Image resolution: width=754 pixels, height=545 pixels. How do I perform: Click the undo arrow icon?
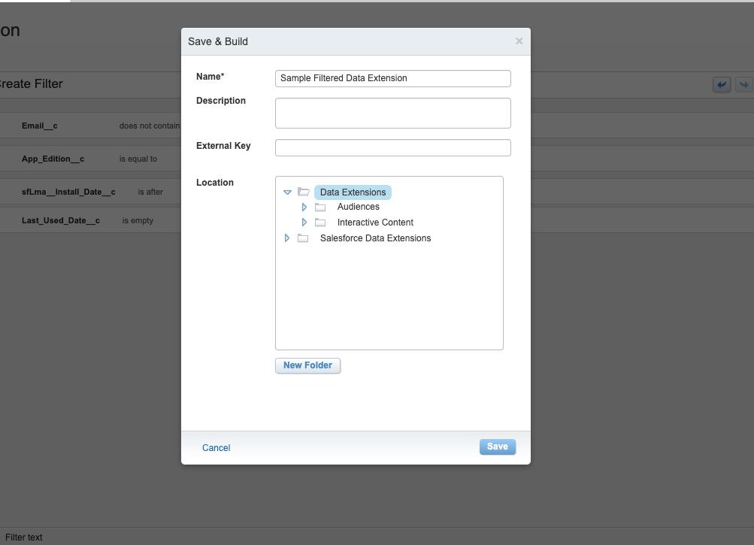[722, 84]
